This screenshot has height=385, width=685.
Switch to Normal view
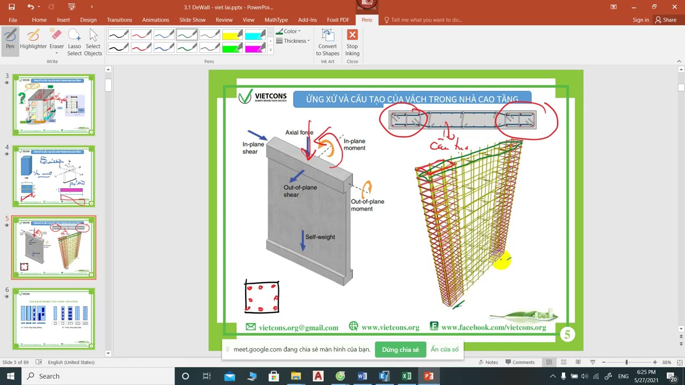[x=549, y=362]
